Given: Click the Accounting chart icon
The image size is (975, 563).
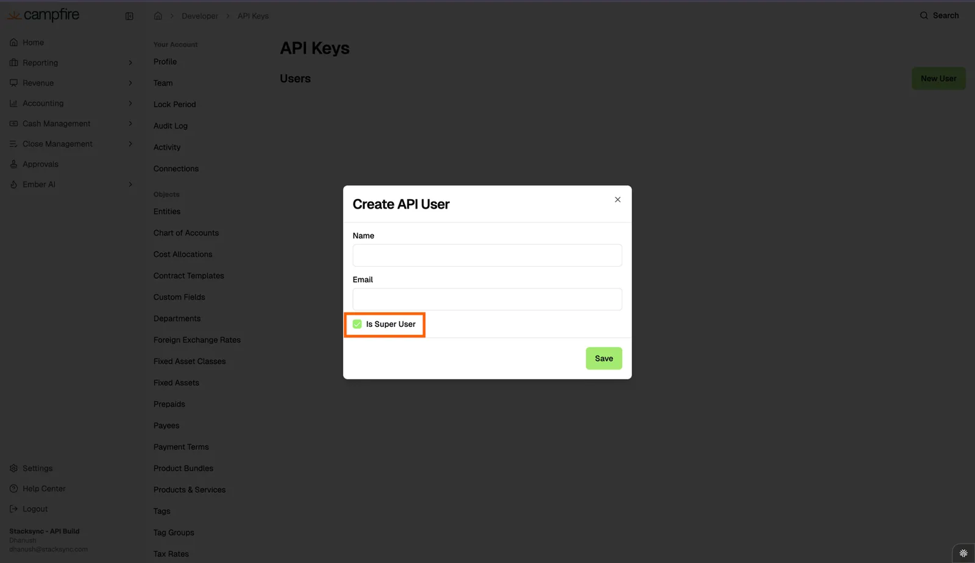Looking at the screenshot, I should coord(13,103).
